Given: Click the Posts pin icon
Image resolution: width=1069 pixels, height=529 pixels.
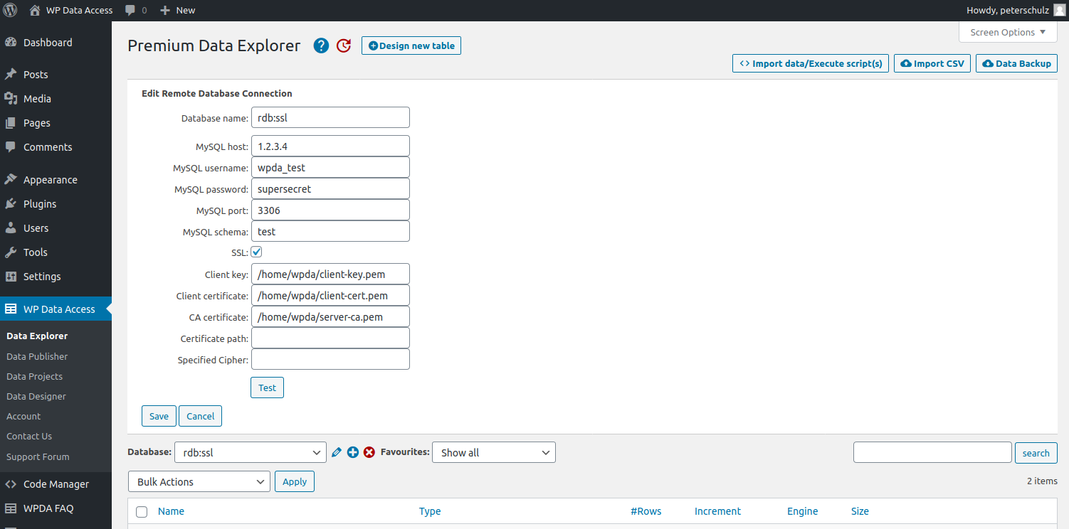Looking at the screenshot, I should (x=11, y=75).
